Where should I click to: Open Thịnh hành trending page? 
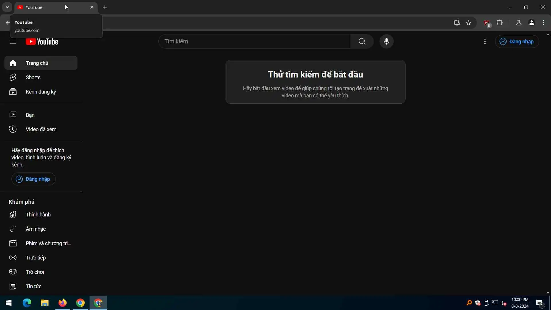[x=38, y=215]
